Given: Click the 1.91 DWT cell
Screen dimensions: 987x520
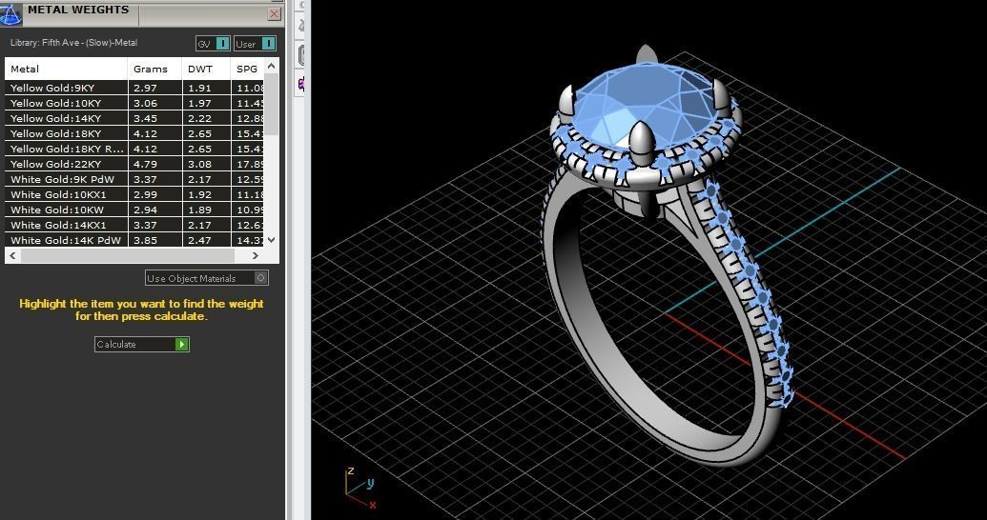Looking at the screenshot, I should (207, 88).
